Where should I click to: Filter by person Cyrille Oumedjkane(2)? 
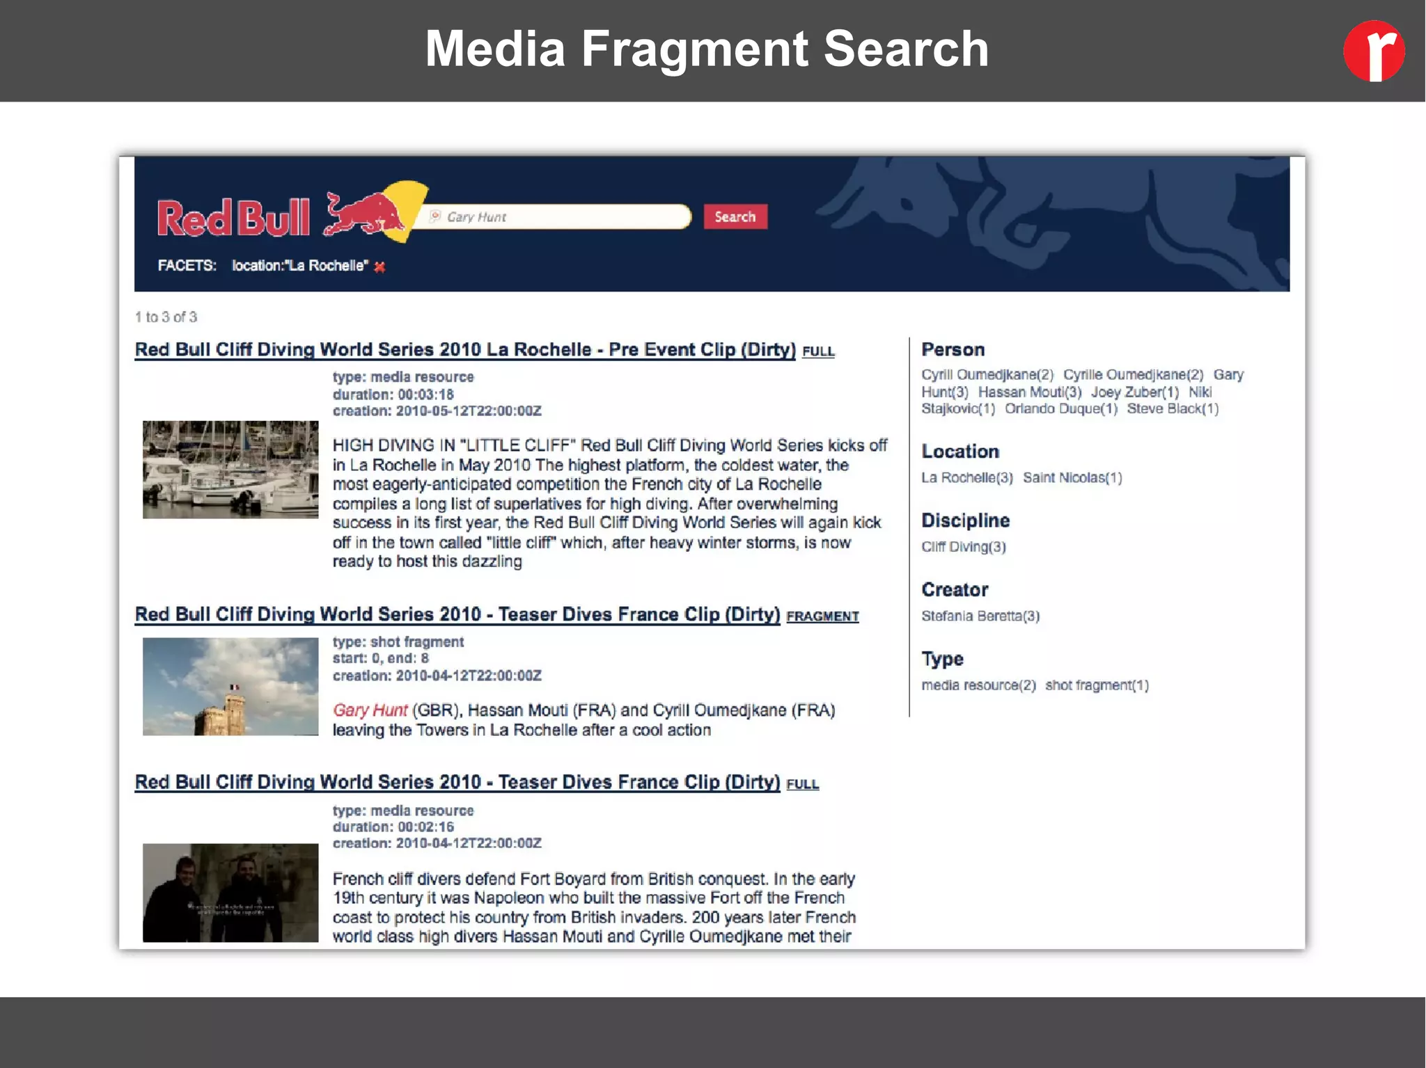[x=1133, y=375]
